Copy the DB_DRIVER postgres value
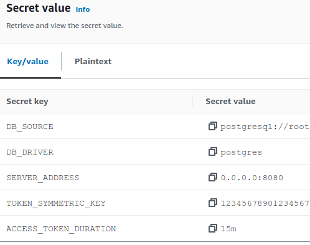This screenshot has height=245, width=310. coord(213,151)
